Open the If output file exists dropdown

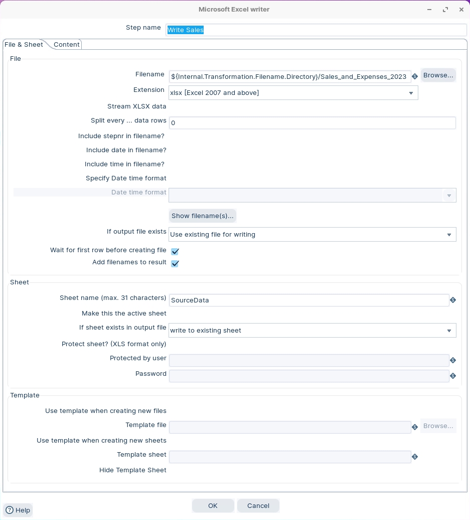449,235
